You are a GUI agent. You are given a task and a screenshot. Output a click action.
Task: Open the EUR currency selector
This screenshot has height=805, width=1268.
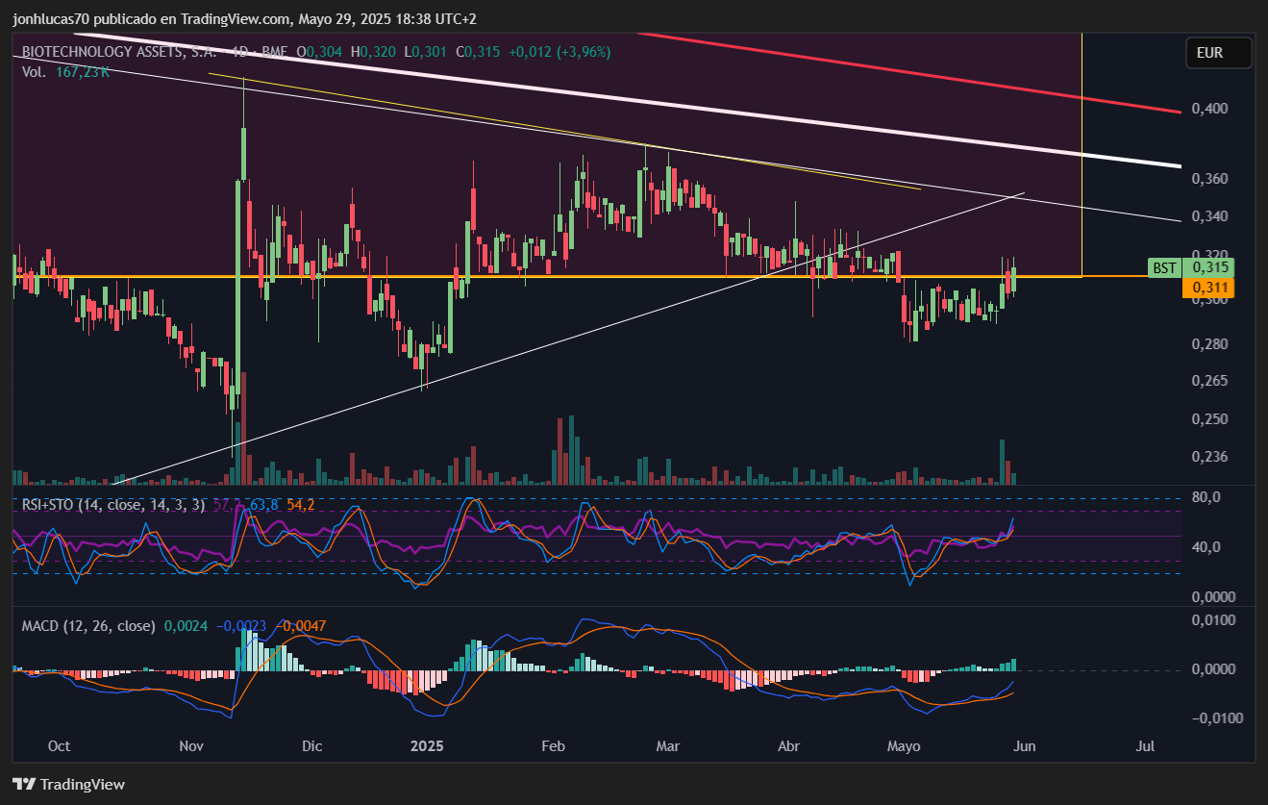click(x=1218, y=53)
